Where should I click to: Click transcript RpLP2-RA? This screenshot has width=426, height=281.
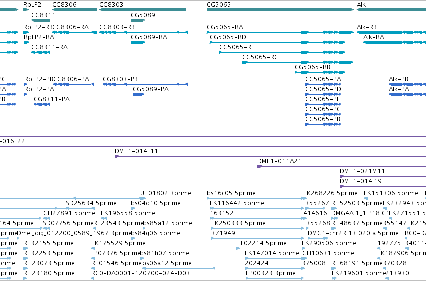coord(26,42)
